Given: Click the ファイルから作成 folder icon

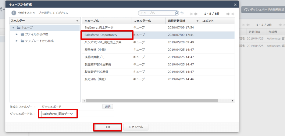Looking at the screenshot, I should click(22, 34).
